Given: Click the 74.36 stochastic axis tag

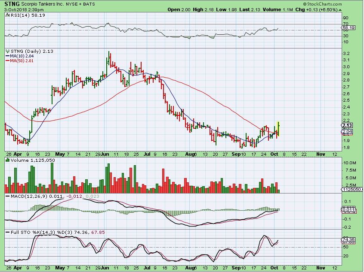Looking at the screenshot, I should (349, 239).
